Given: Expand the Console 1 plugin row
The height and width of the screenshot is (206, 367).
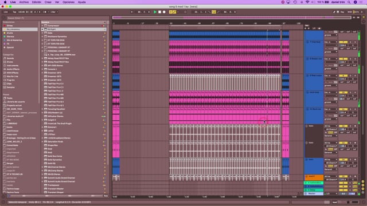Looking at the screenshot, I should coord(42,69).
